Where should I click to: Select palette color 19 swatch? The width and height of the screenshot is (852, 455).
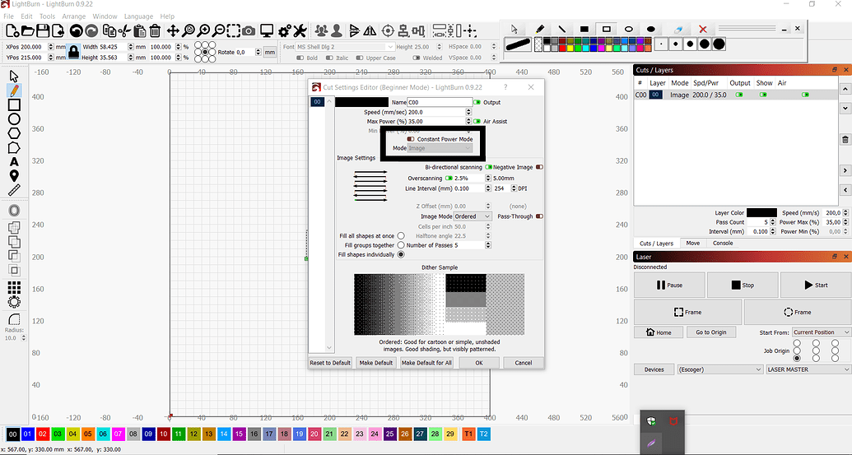pyautogui.click(x=300, y=434)
